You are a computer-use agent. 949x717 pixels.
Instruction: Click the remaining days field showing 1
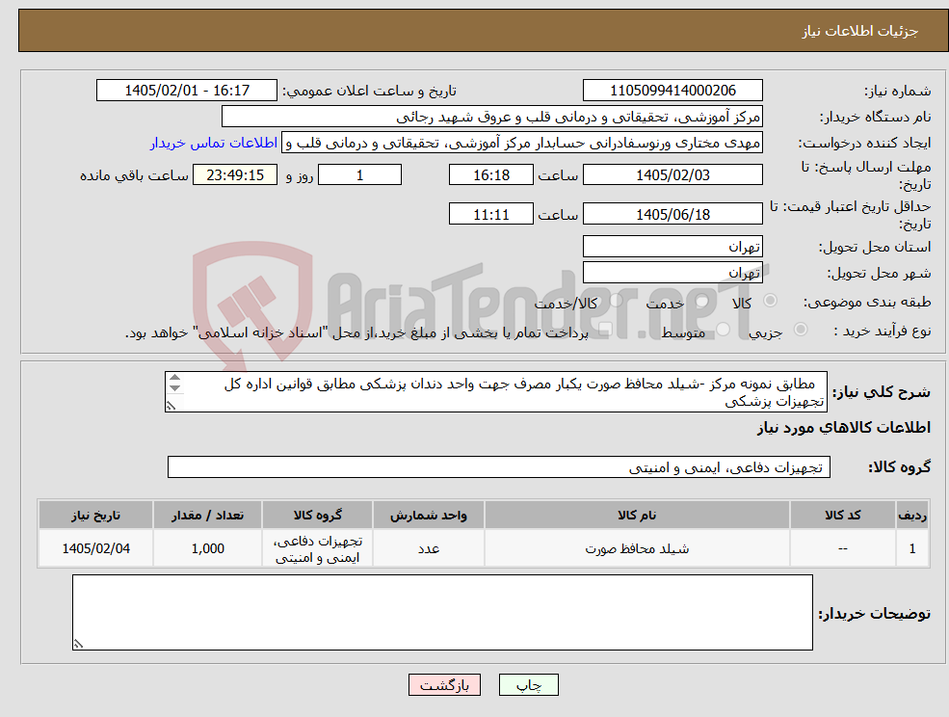pos(359,175)
